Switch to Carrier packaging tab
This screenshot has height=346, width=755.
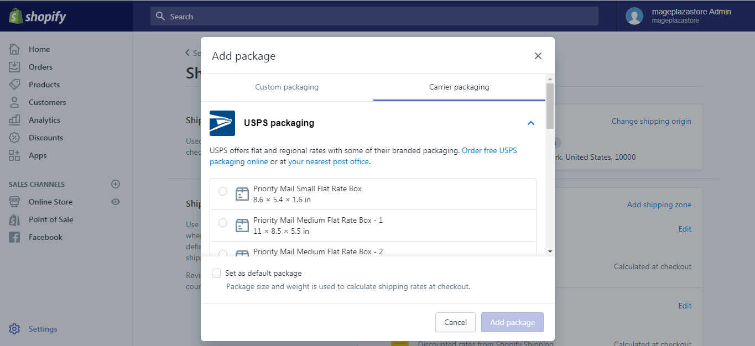[x=459, y=87]
